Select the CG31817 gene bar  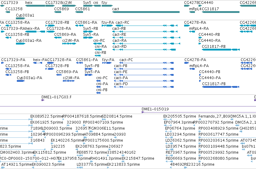coord(221,12)
